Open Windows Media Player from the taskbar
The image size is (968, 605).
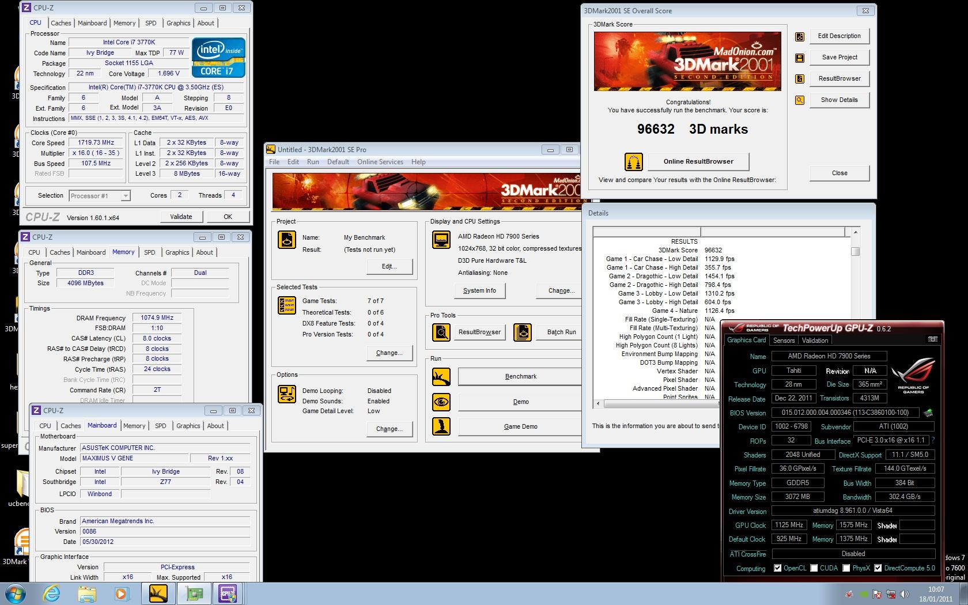122,593
